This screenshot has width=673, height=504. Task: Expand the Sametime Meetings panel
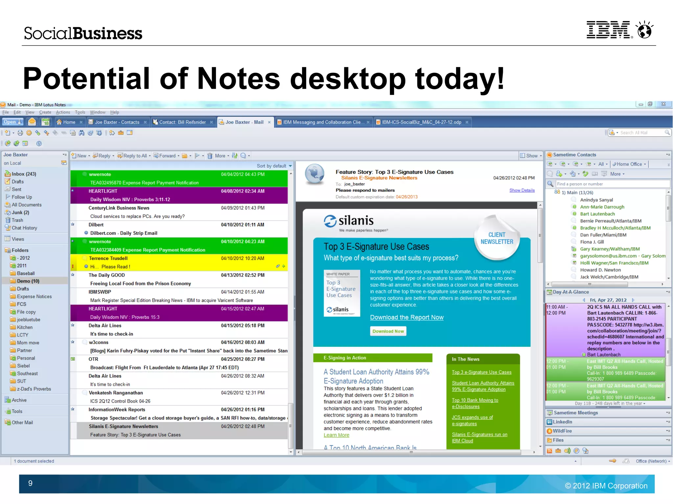(608, 413)
